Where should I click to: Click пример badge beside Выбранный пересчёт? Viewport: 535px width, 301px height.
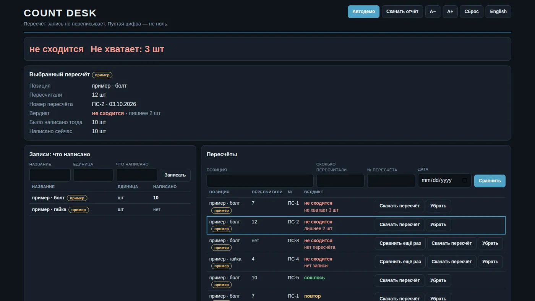tap(102, 75)
